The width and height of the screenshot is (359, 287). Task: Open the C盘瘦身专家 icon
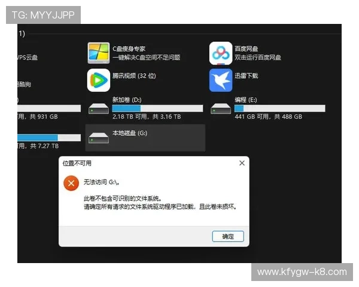pyautogui.click(x=99, y=53)
